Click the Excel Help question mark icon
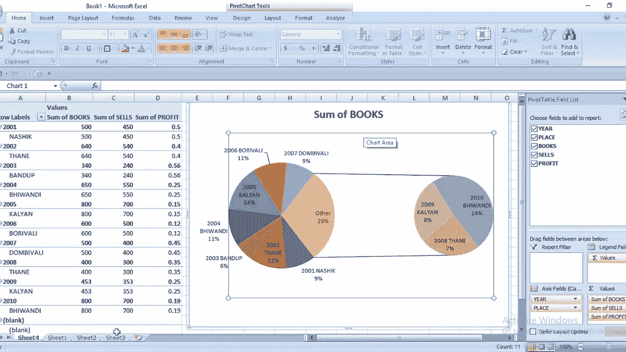Image resolution: width=626 pixels, height=352 pixels. coord(607,17)
